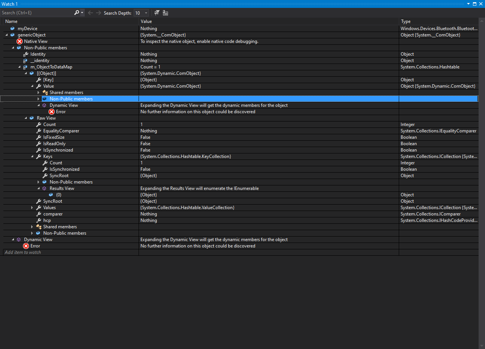Image resolution: width=485 pixels, height=349 pixels.
Task: Click the Add item to watch row
Action: [x=23, y=252]
